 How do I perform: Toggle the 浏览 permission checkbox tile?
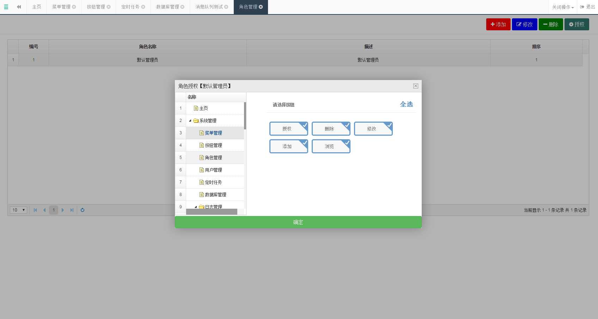[x=331, y=146]
